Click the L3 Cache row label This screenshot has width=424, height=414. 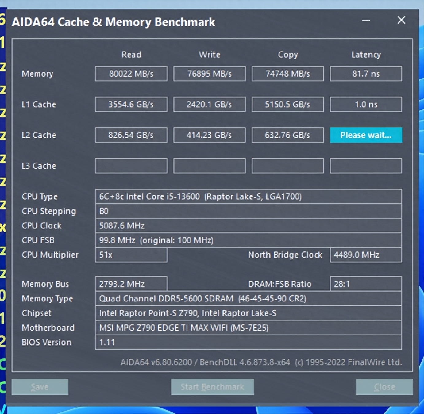(x=39, y=166)
